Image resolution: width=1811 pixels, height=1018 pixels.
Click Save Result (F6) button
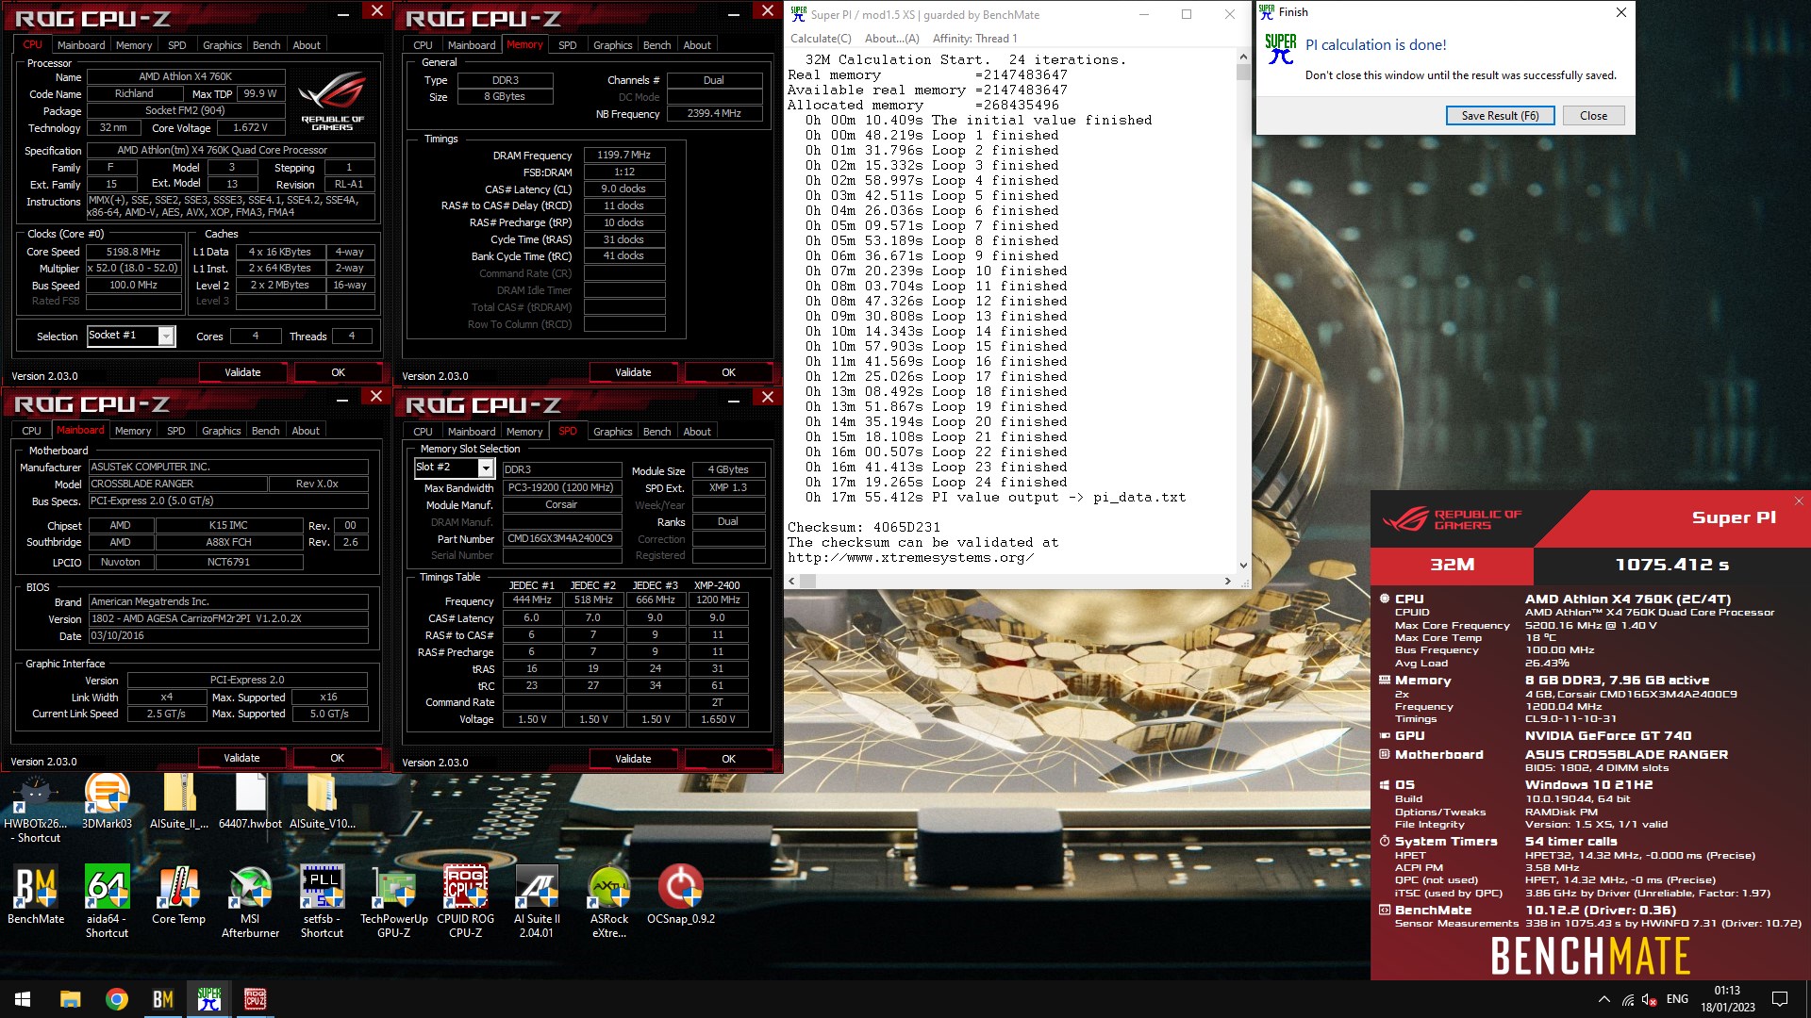point(1500,115)
